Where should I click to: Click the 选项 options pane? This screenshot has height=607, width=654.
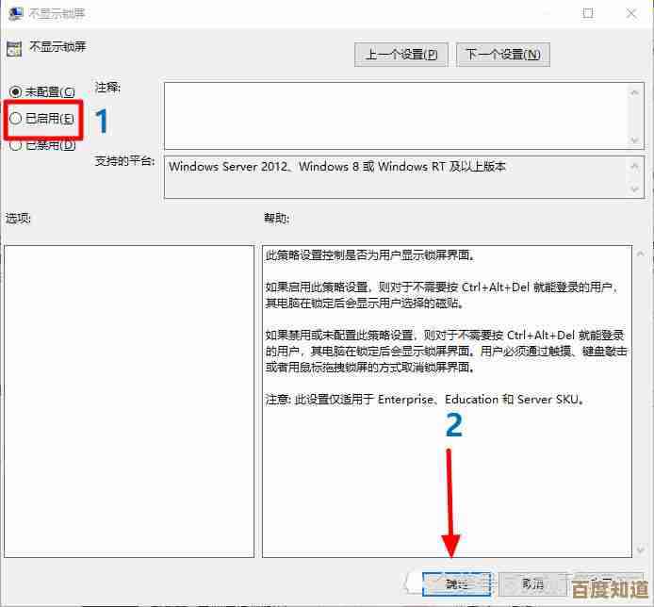pos(129,401)
